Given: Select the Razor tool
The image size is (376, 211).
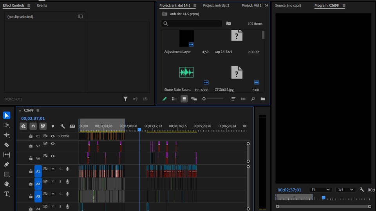Looking at the screenshot, I should (x=7, y=145).
